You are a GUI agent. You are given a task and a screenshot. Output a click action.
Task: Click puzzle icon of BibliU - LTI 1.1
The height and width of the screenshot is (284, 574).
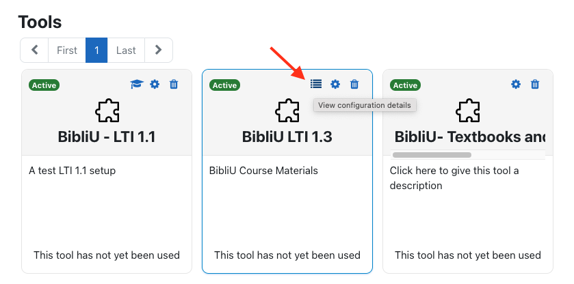point(107,111)
